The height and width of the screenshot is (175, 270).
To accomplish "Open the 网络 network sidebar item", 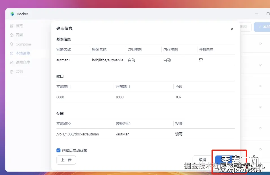I will pos(16,72).
